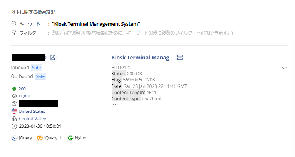Click the Outbound Safe badge
This screenshot has width=295, height=157.
pyautogui.click(x=40, y=76)
